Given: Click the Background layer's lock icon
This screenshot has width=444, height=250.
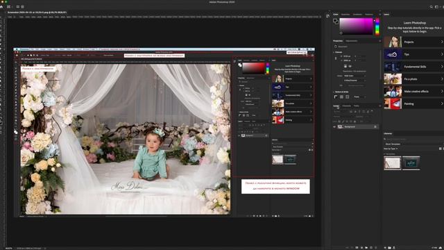Looking at the screenshot, I should coord(375,126).
